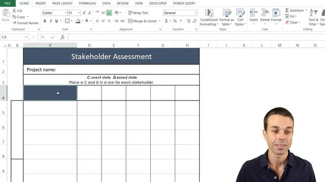The width and height of the screenshot is (325, 182).
Task: Increase indent icon
Action: click(123, 21)
